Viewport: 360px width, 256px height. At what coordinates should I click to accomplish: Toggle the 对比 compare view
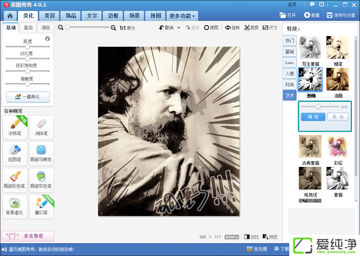pyautogui.click(x=251, y=237)
